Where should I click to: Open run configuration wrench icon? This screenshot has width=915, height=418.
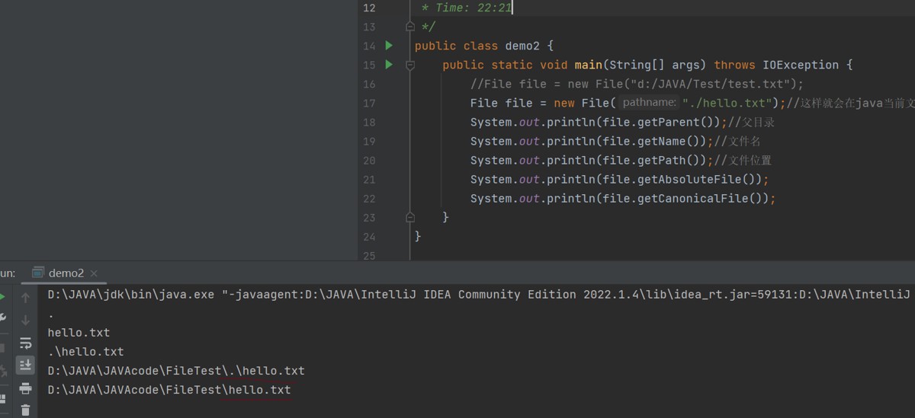(2, 317)
